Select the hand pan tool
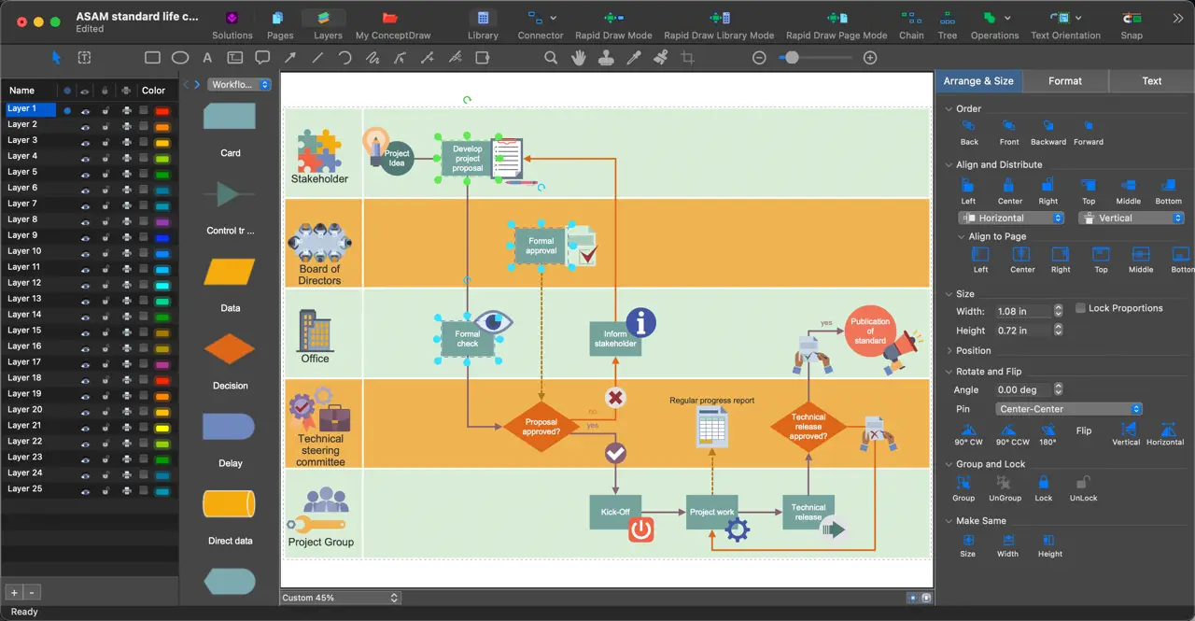1195x621 pixels. click(x=579, y=58)
